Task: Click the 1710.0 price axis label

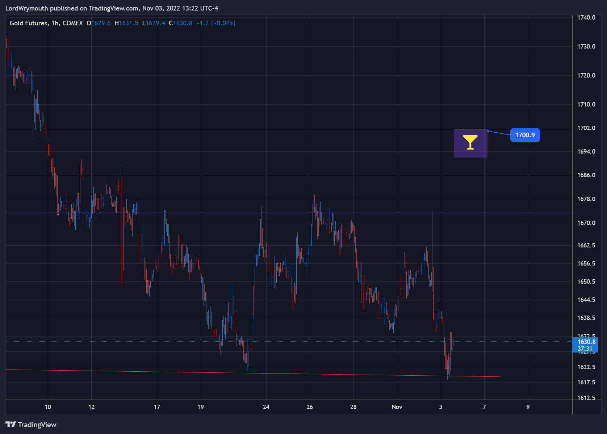Action: [x=586, y=104]
